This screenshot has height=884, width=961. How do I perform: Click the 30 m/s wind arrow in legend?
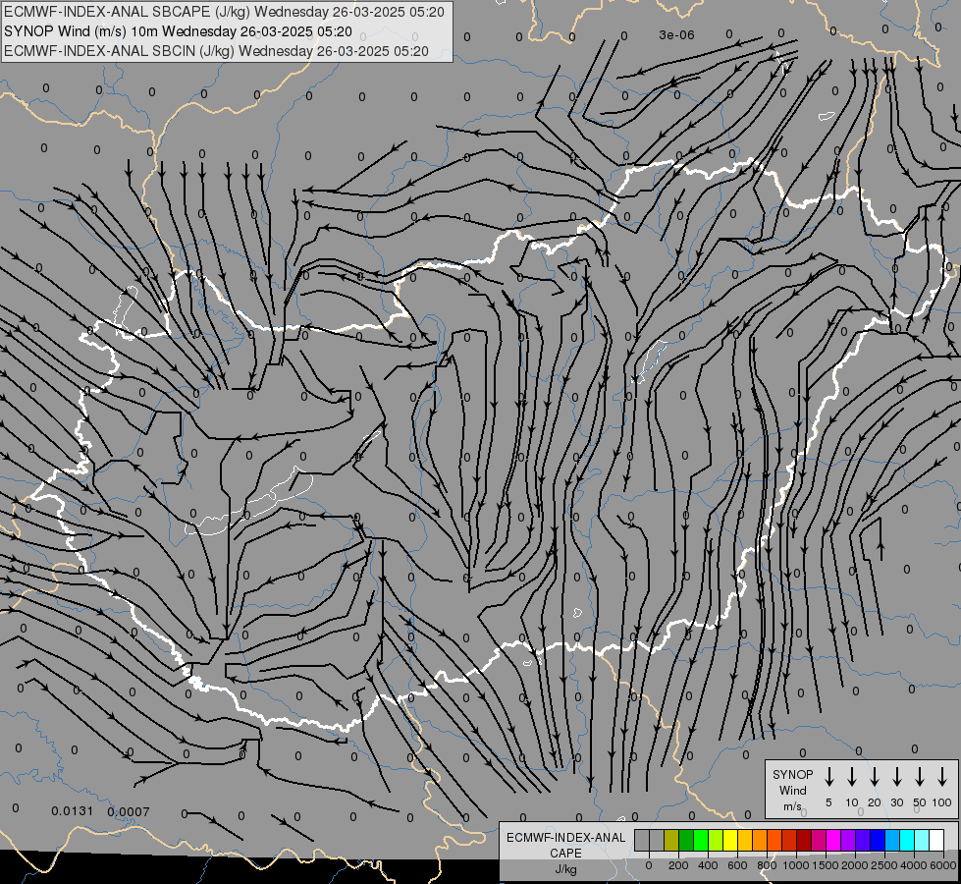click(x=896, y=777)
